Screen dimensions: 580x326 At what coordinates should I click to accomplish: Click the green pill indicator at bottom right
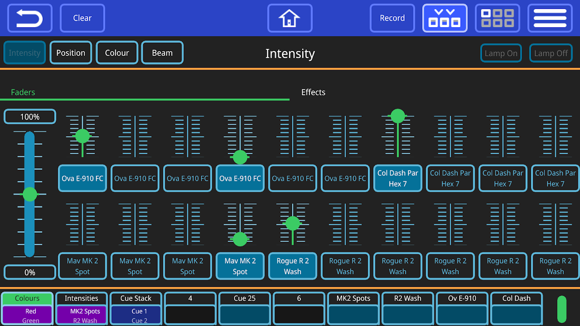pyautogui.click(x=562, y=309)
